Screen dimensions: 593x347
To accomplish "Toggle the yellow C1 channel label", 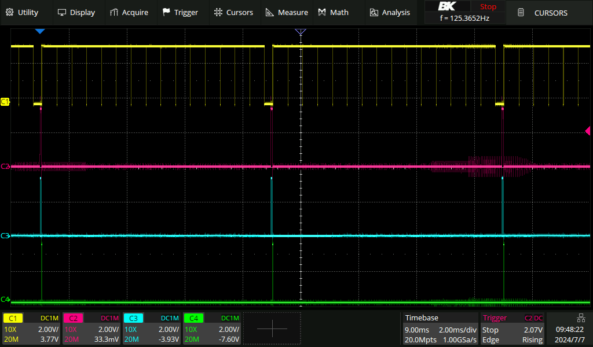I will [x=13, y=318].
